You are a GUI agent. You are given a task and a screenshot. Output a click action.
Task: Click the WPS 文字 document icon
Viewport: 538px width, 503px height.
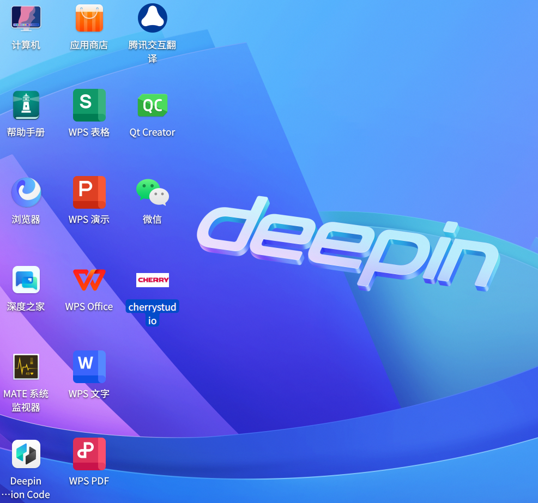[x=89, y=367]
